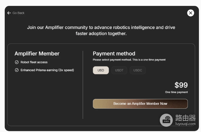This screenshot has width=201, height=132.
Task: Click the router logo watermark icon
Action: click(x=166, y=120)
